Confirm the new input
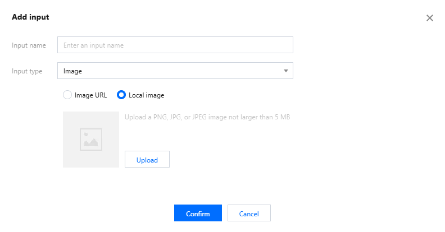This screenshot has height=232, width=445. click(198, 214)
